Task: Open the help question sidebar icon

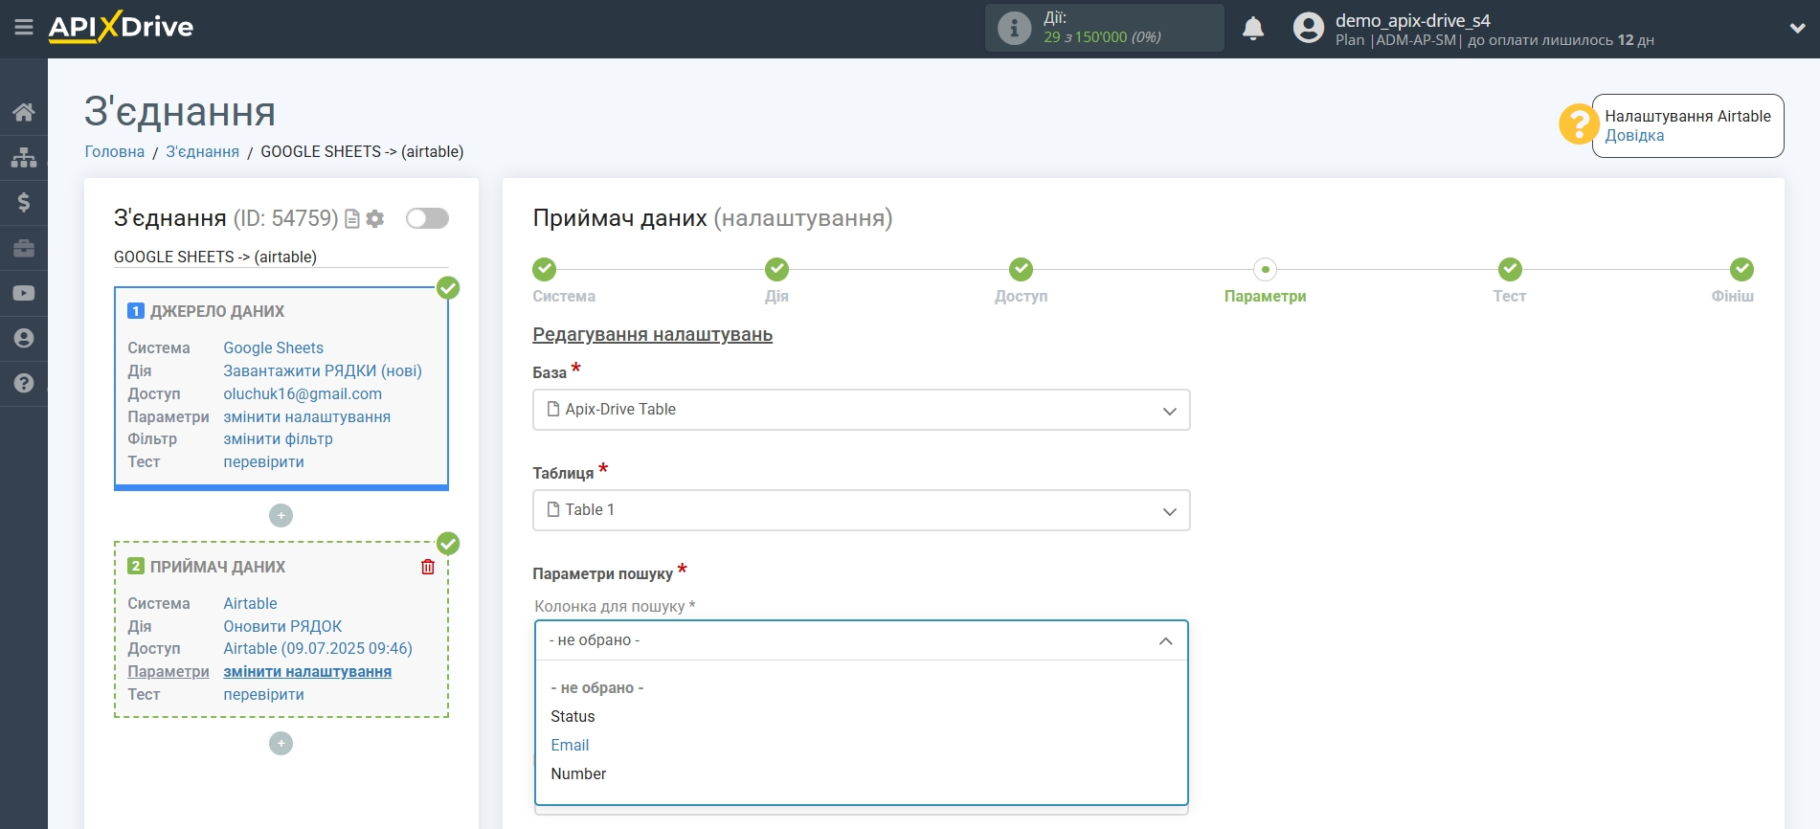Action: click(24, 383)
